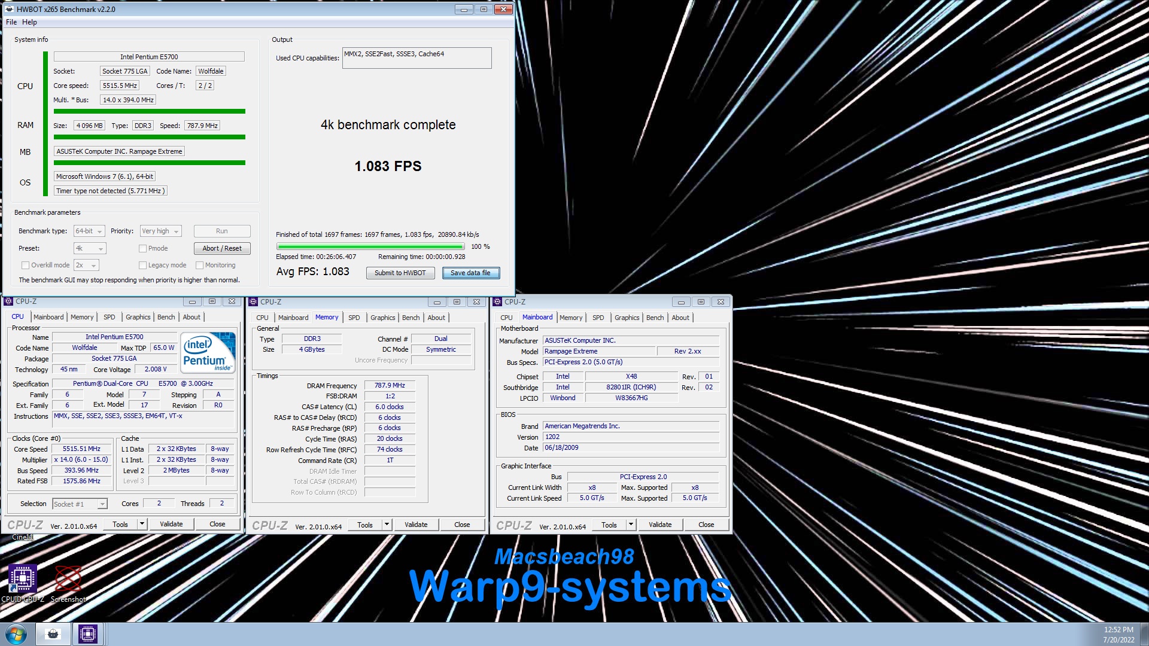The width and height of the screenshot is (1149, 646).
Task: Minimize the HWBOT x265 Benchmark window
Action: coord(463,9)
